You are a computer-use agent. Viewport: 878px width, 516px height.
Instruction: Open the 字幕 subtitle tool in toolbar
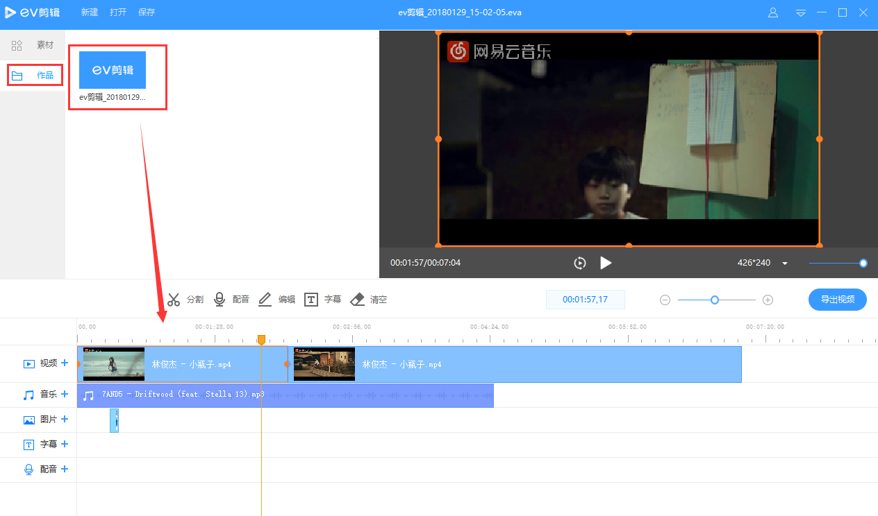(x=323, y=300)
